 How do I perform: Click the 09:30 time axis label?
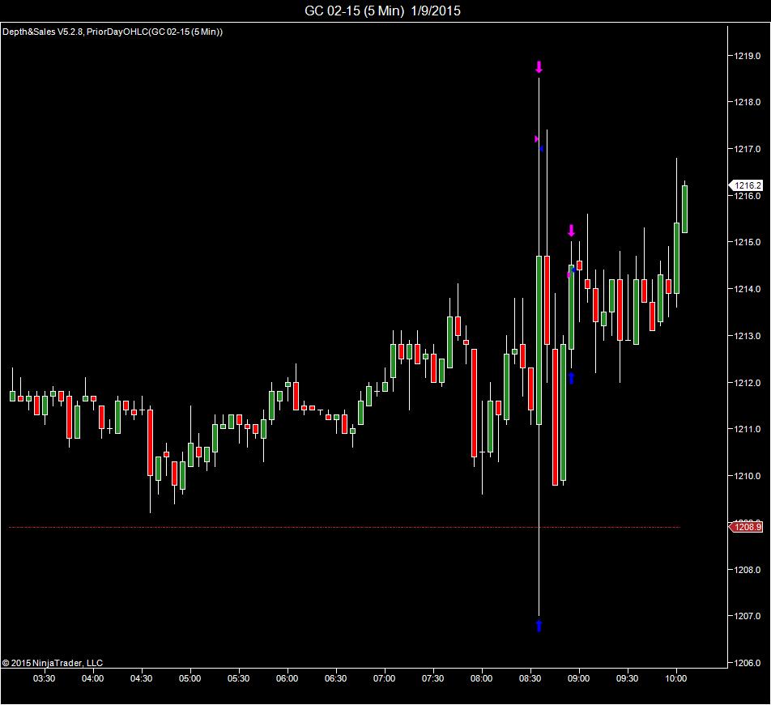click(x=628, y=678)
